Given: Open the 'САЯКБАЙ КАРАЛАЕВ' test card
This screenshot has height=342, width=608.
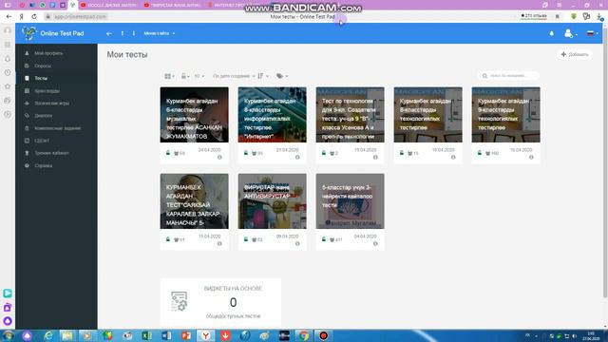Looking at the screenshot, I should click(194, 201).
